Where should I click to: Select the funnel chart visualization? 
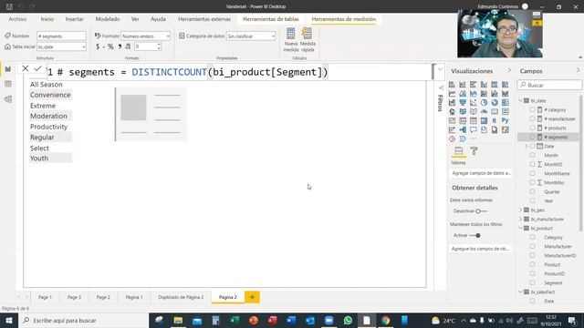463,102
